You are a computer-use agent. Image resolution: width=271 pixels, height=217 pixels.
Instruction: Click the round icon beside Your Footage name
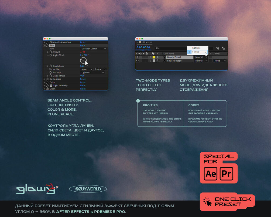click(164, 61)
